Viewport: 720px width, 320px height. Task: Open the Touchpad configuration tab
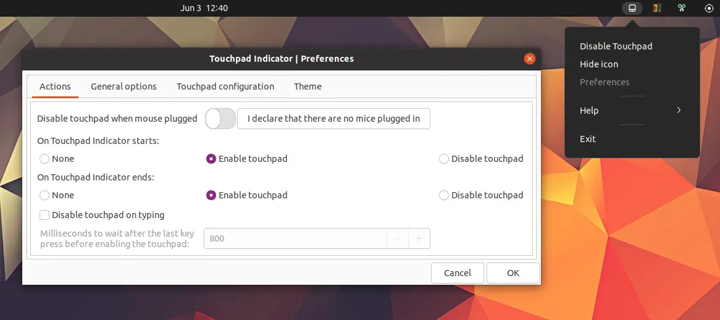(x=225, y=86)
